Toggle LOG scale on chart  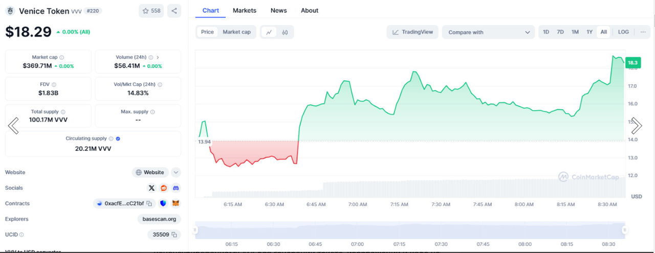coord(623,32)
